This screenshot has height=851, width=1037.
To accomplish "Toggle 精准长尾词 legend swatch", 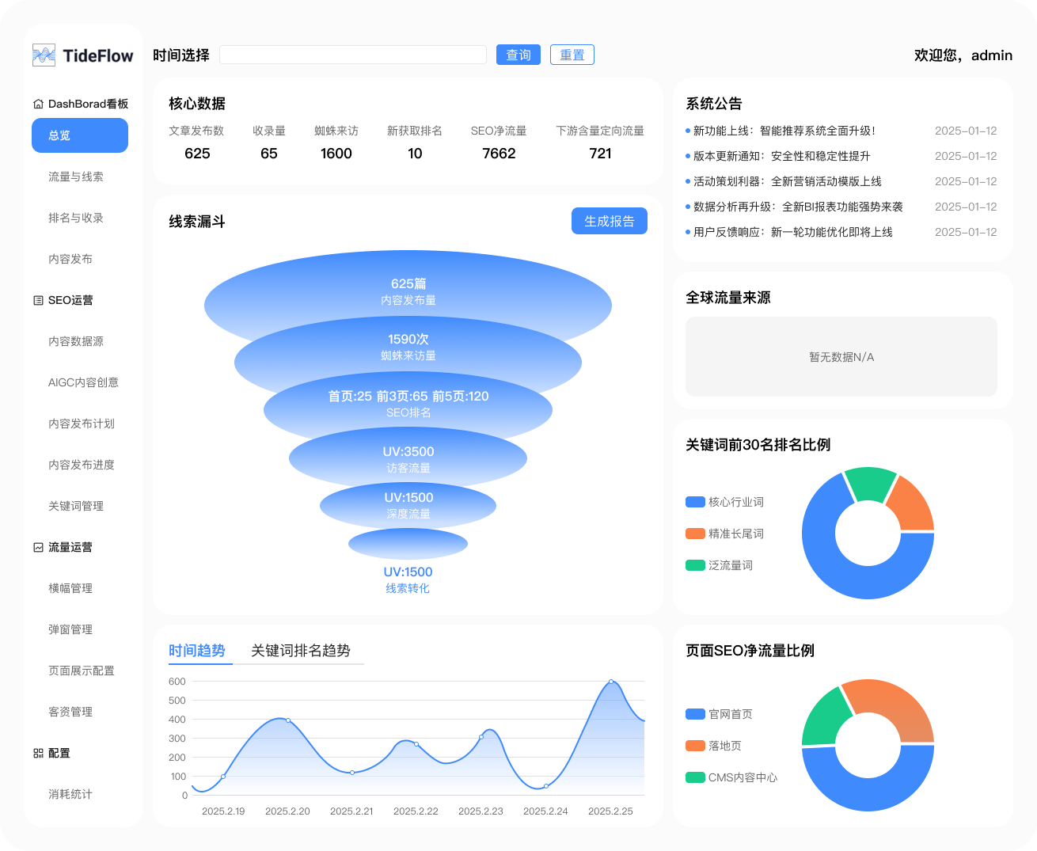I will [695, 534].
